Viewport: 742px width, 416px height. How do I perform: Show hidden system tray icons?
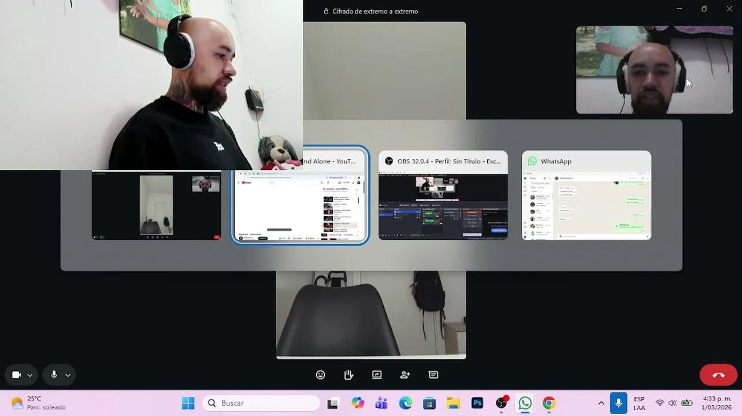click(x=601, y=403)
